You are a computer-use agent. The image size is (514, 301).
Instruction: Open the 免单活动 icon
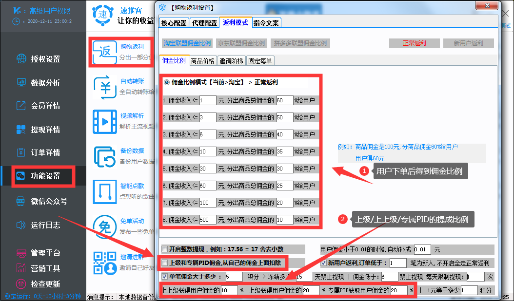[x=104, y=226]
